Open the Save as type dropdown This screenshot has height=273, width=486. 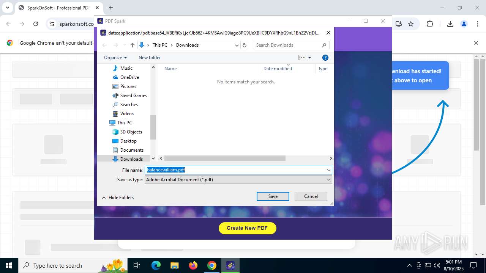(x=238, y=180)
